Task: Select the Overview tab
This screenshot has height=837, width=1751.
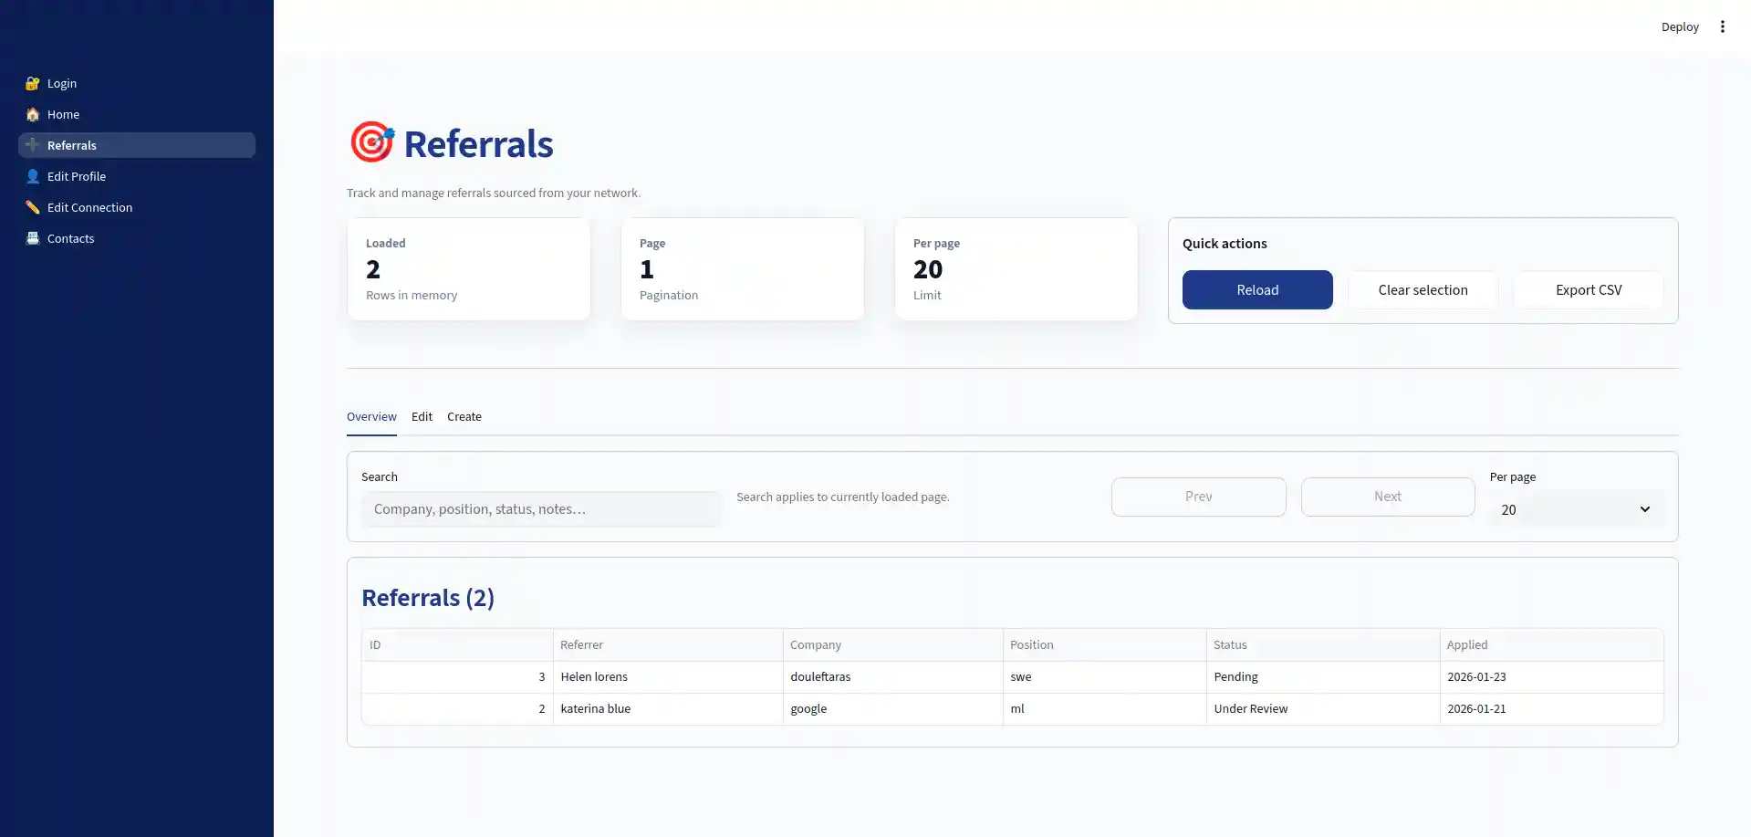Action: [x=371, y=416]
